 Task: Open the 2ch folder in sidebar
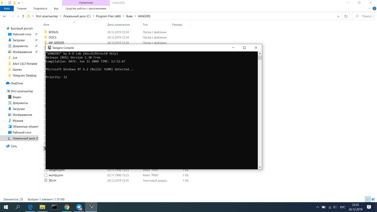click(x=15, y=58)
